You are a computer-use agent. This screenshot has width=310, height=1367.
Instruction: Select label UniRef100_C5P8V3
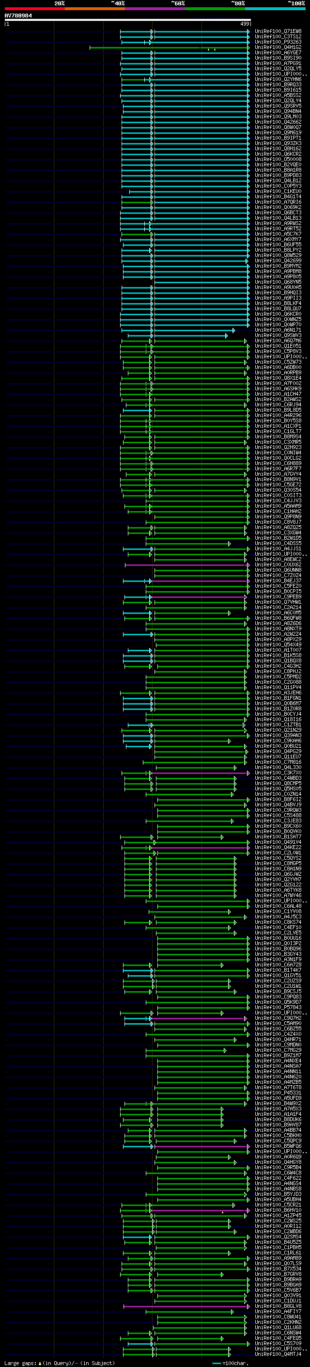278,351
